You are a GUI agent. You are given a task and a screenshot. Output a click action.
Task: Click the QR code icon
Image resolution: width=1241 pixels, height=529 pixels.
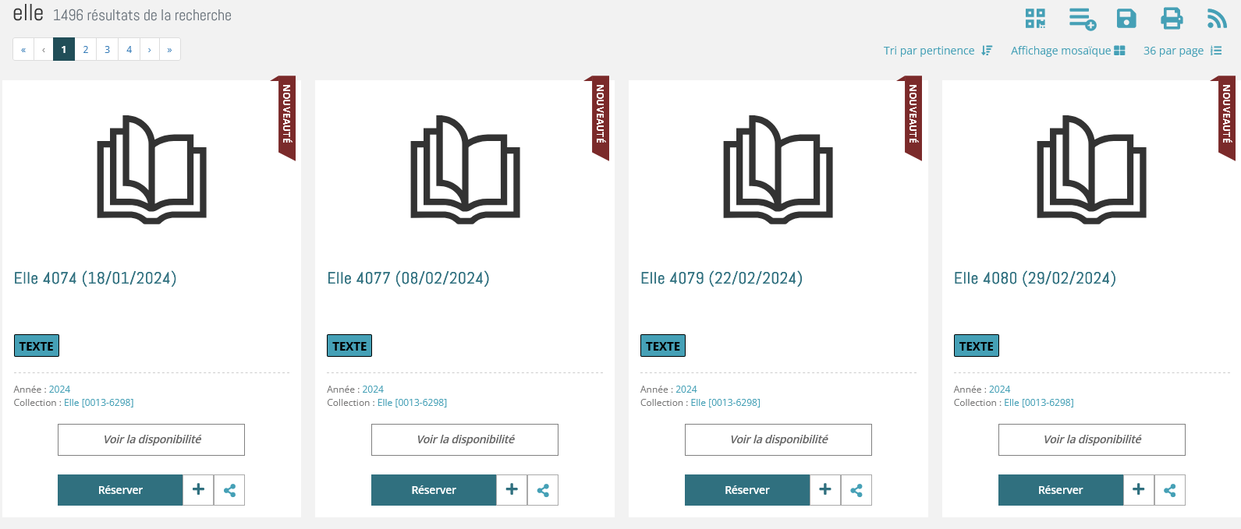point(1035,19)
